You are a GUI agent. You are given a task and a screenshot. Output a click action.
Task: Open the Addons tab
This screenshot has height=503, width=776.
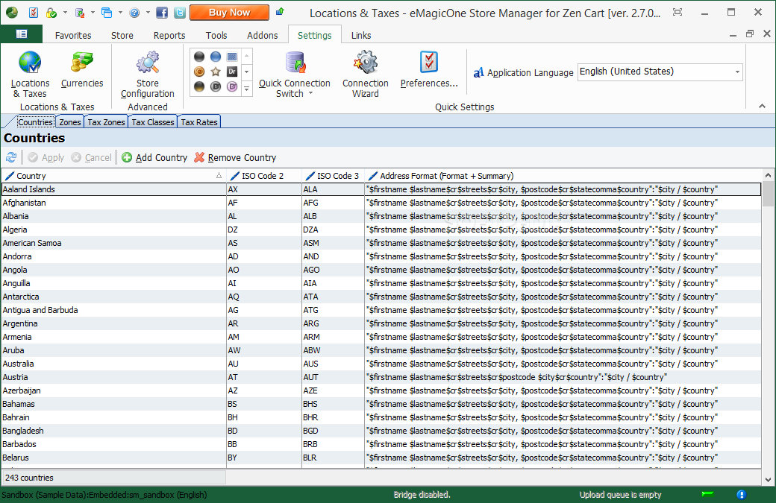pos(263,35)
